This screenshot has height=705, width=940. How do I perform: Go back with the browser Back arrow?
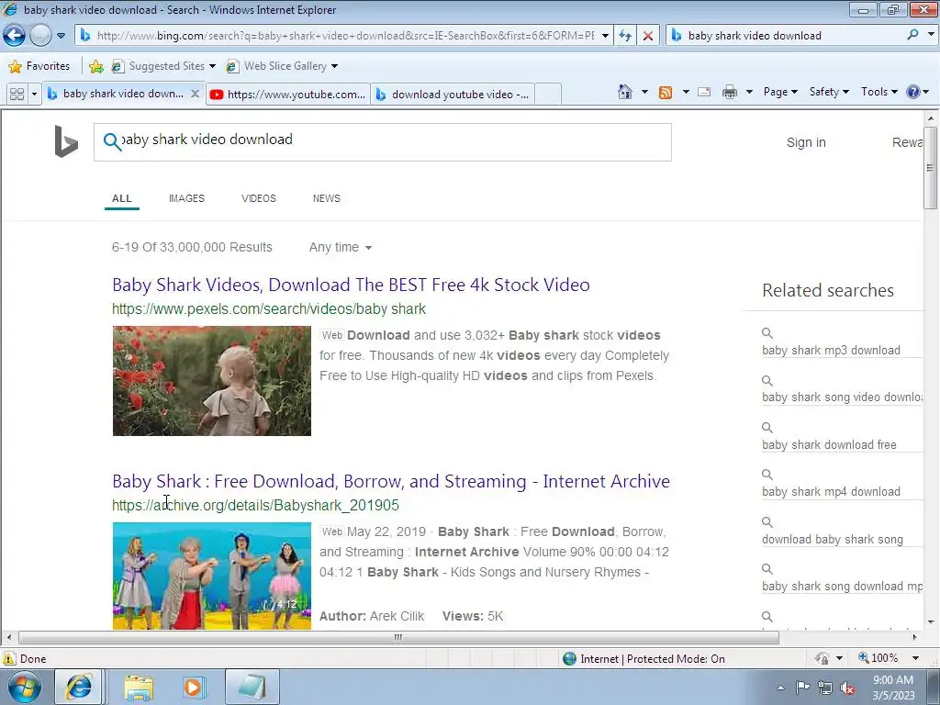tap(15, 36)
